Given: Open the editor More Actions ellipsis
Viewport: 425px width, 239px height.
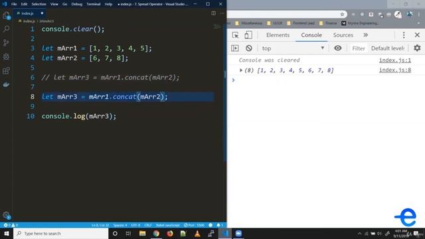Looking at the screenshot, I should pyautogui.click(x=222, y=13).
